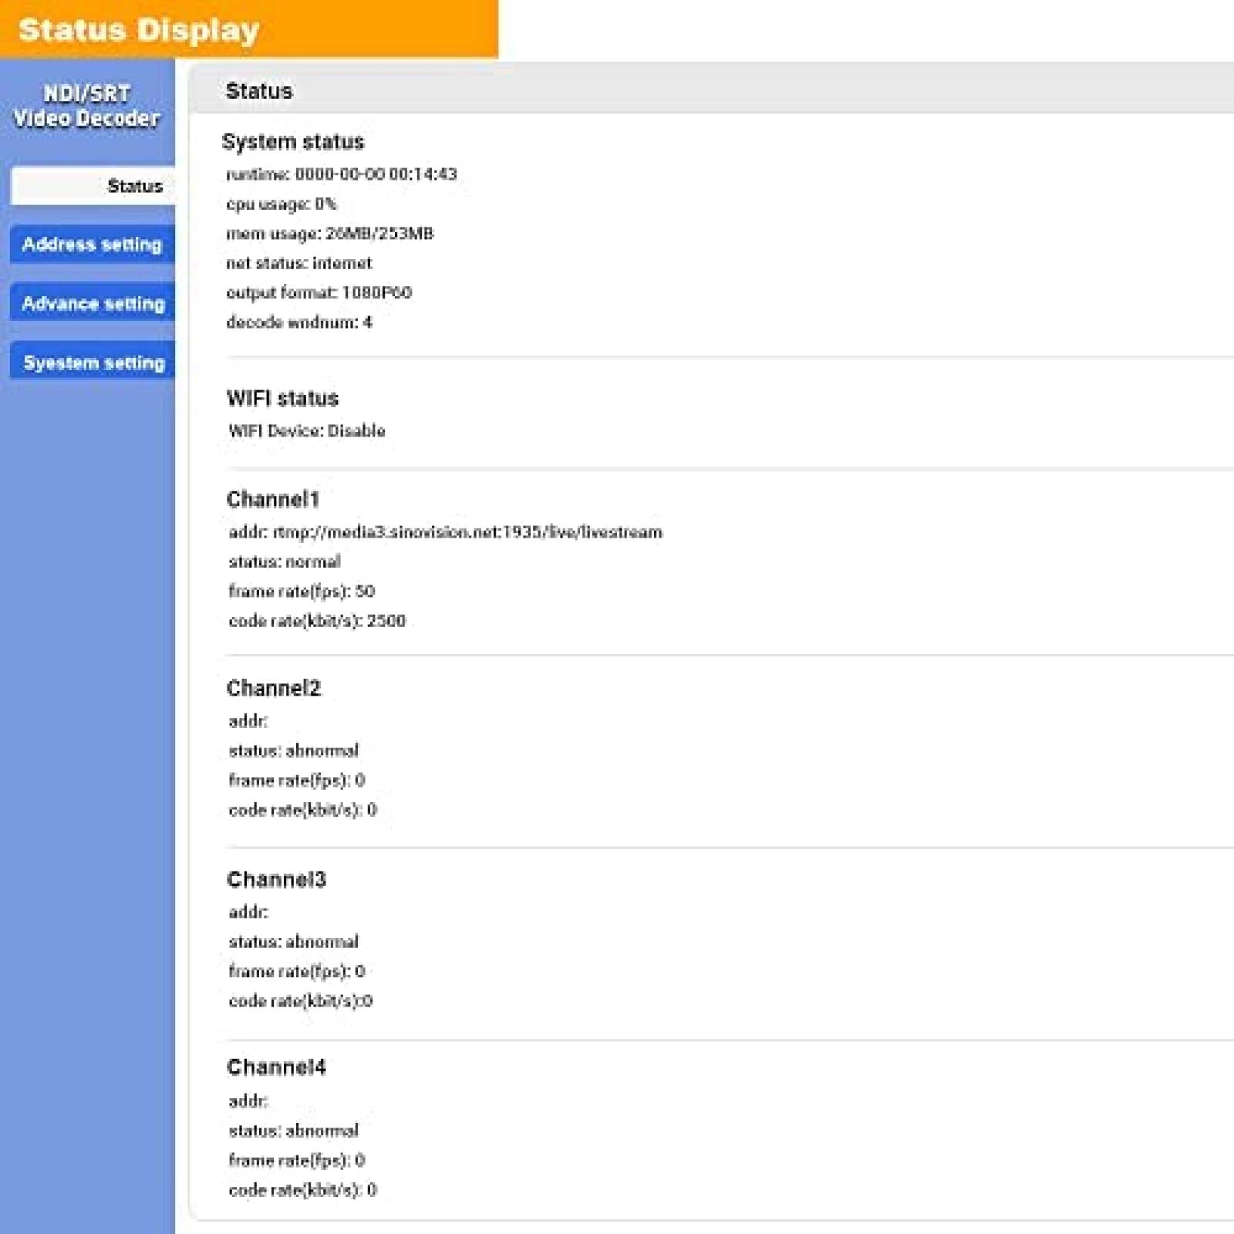Click the normal status of Channel1
Viewport: 1234px width, 1234px height.
(x=284, y=561)
